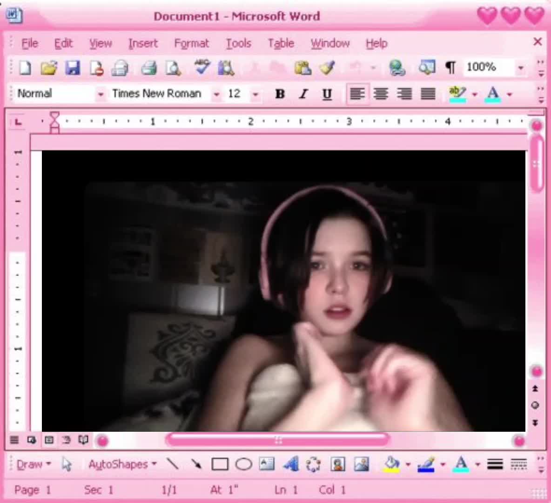This screenshot has width=551, height=503.
Task: Save the document with the floppy disk icon
Action: [x=73, y=68]
